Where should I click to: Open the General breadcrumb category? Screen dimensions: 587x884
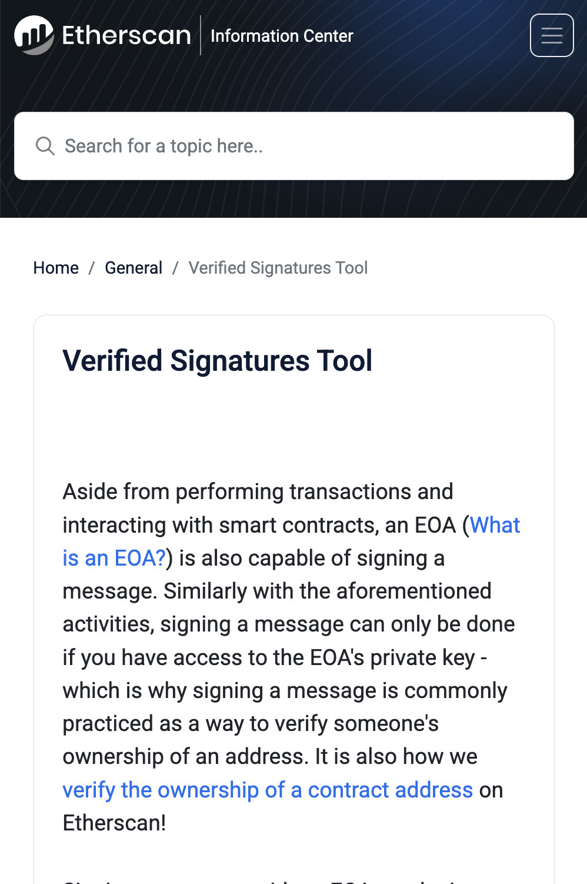[x=134, y=268]
